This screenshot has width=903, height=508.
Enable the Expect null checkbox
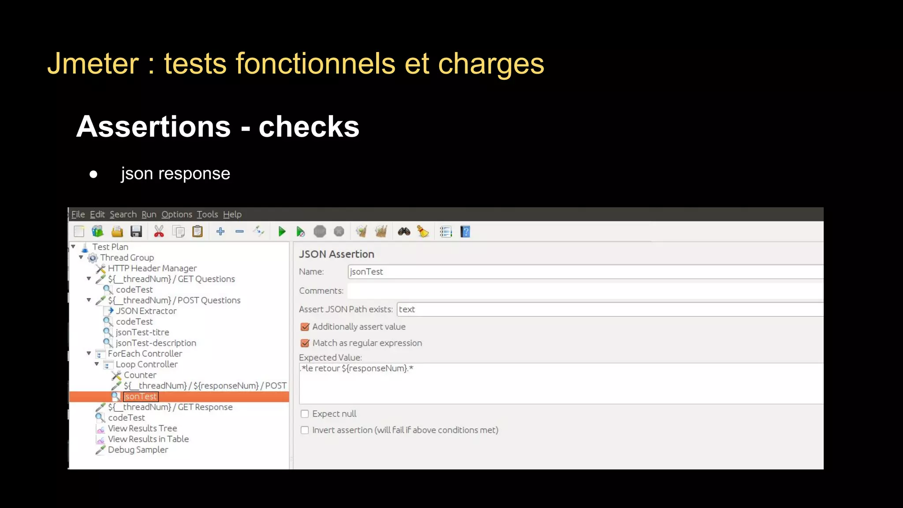305,414
